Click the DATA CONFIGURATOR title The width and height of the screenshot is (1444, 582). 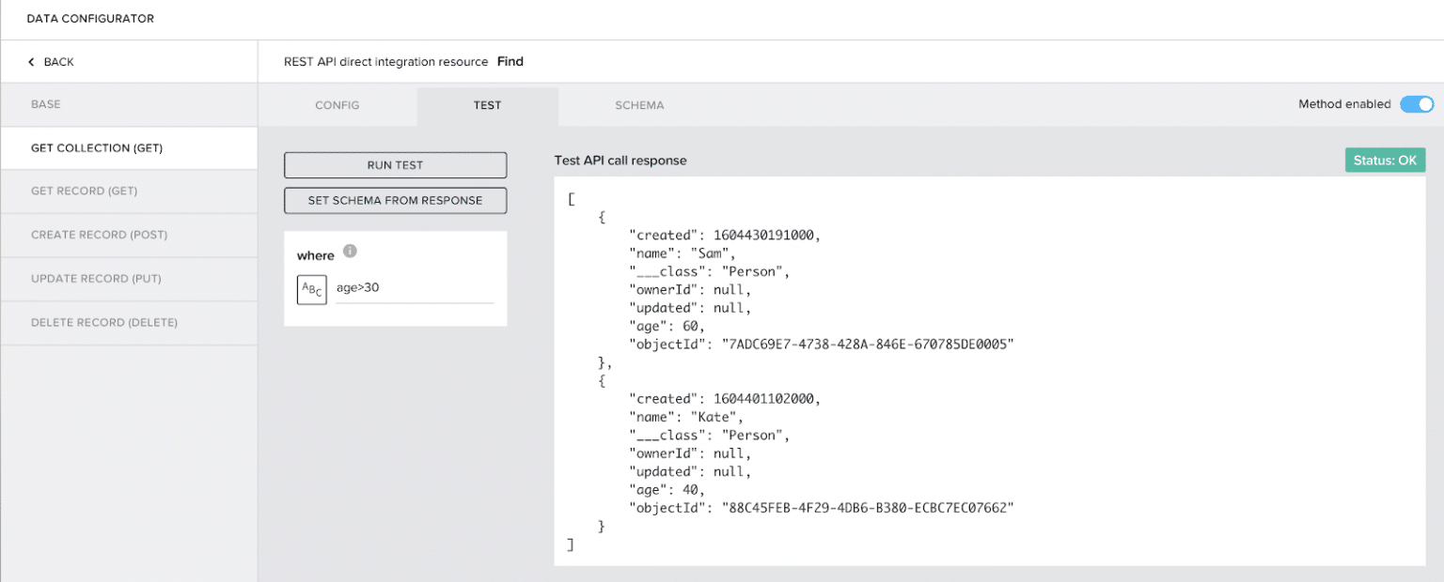(x=90, y=19)
